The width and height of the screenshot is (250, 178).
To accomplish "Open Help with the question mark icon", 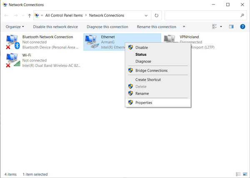I will tap(242, 27).
